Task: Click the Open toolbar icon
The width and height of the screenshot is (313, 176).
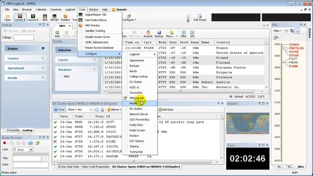Action: click(x=8, y=18)
